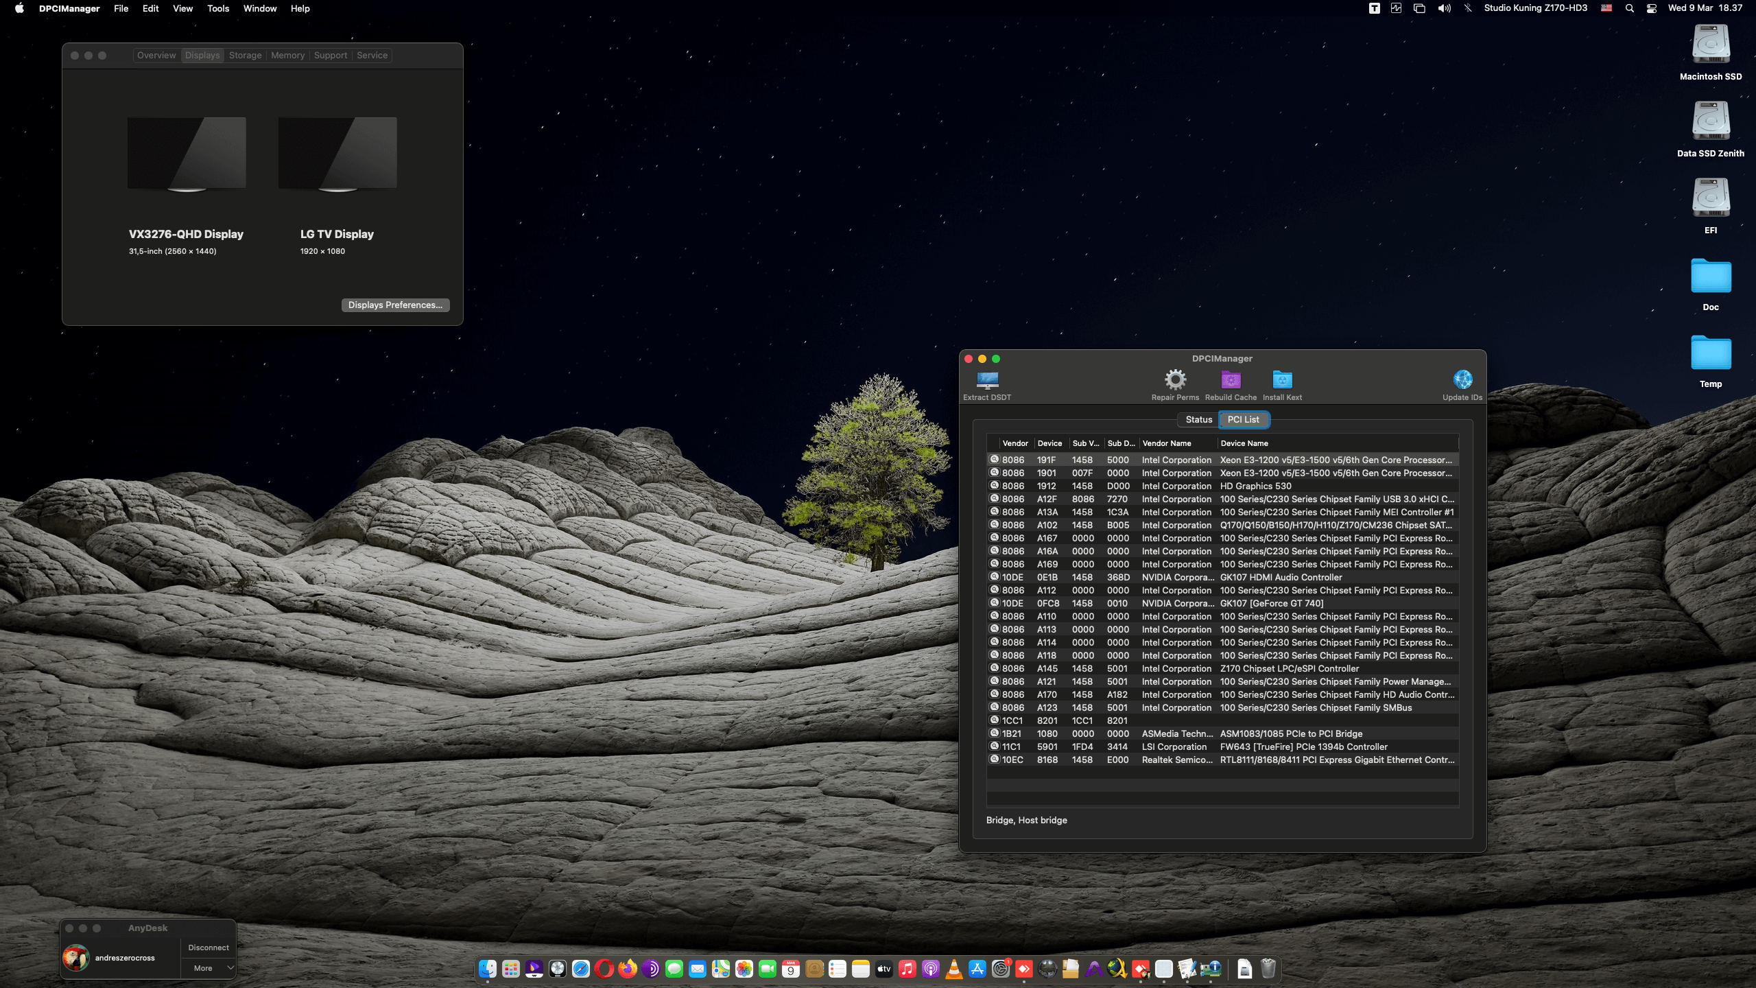The height and width of the screenshot is (988, 1756).
Task: Open the Storage tab
Action: tap(245, 55)
